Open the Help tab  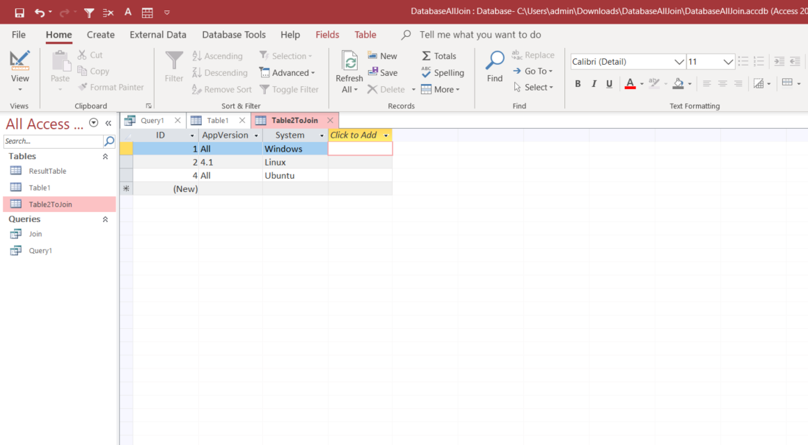(x=290, y=35)
